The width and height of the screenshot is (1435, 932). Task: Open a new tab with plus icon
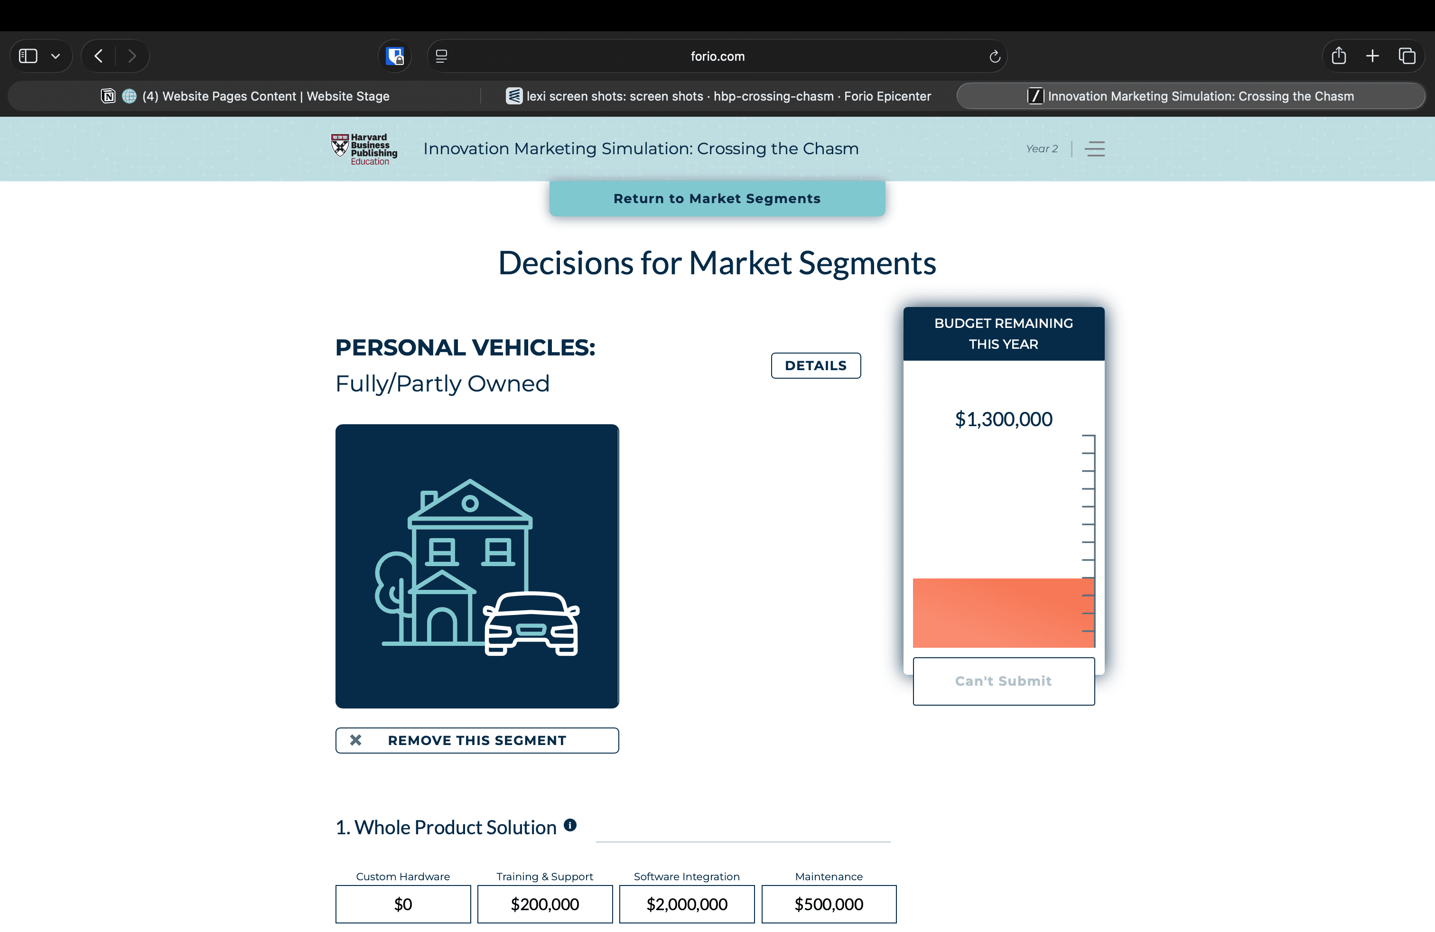pos(1372,56)
